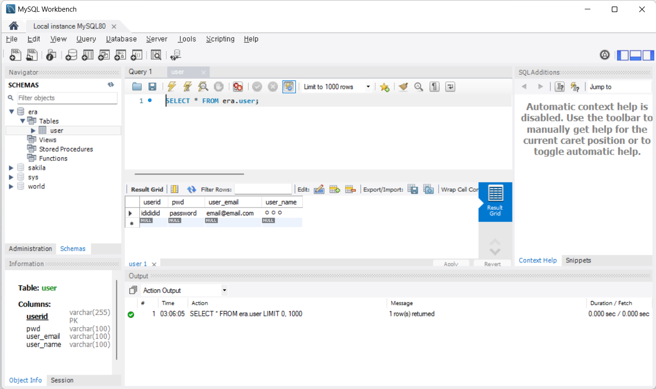Search table data icon in main toolbar

tap(156, 55)
